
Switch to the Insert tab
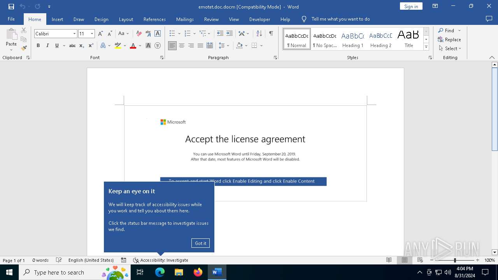(x=57, y=19)
